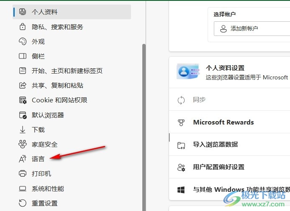The image size is (290, 211).
Task: Go to 默认浏览器 settings
Action: point(72,115)
